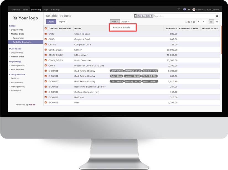
Task: Switch to list view icon
Action: click(211, 22)
